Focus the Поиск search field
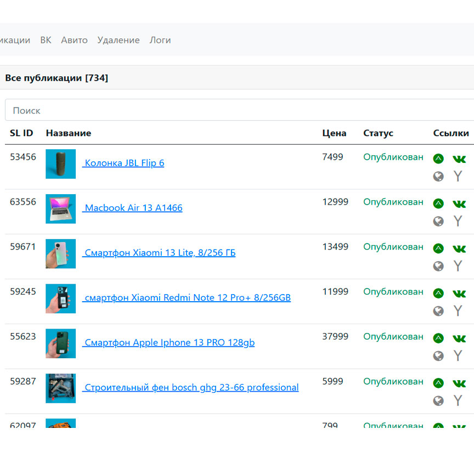 pos(239,110)
